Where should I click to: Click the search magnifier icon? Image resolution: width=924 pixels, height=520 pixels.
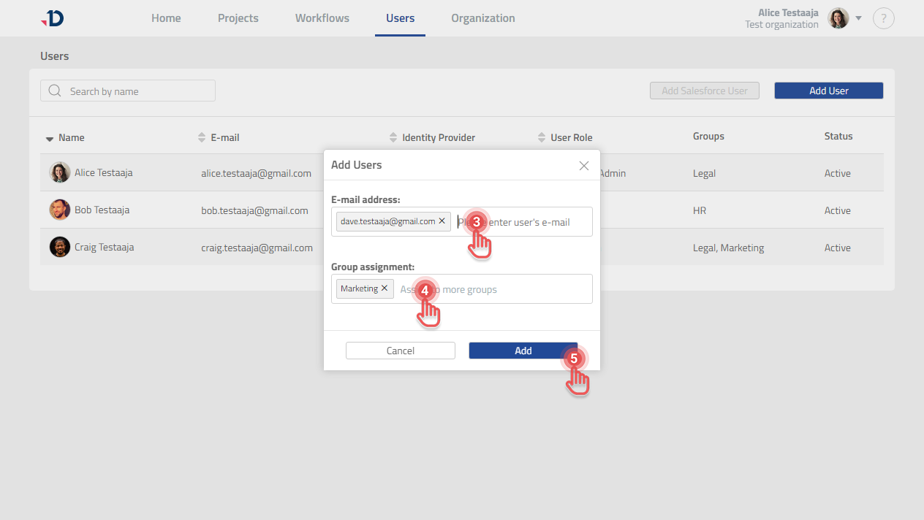tap(54, 91)
